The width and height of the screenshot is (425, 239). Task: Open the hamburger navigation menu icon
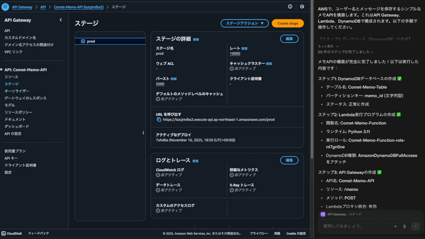5,7
